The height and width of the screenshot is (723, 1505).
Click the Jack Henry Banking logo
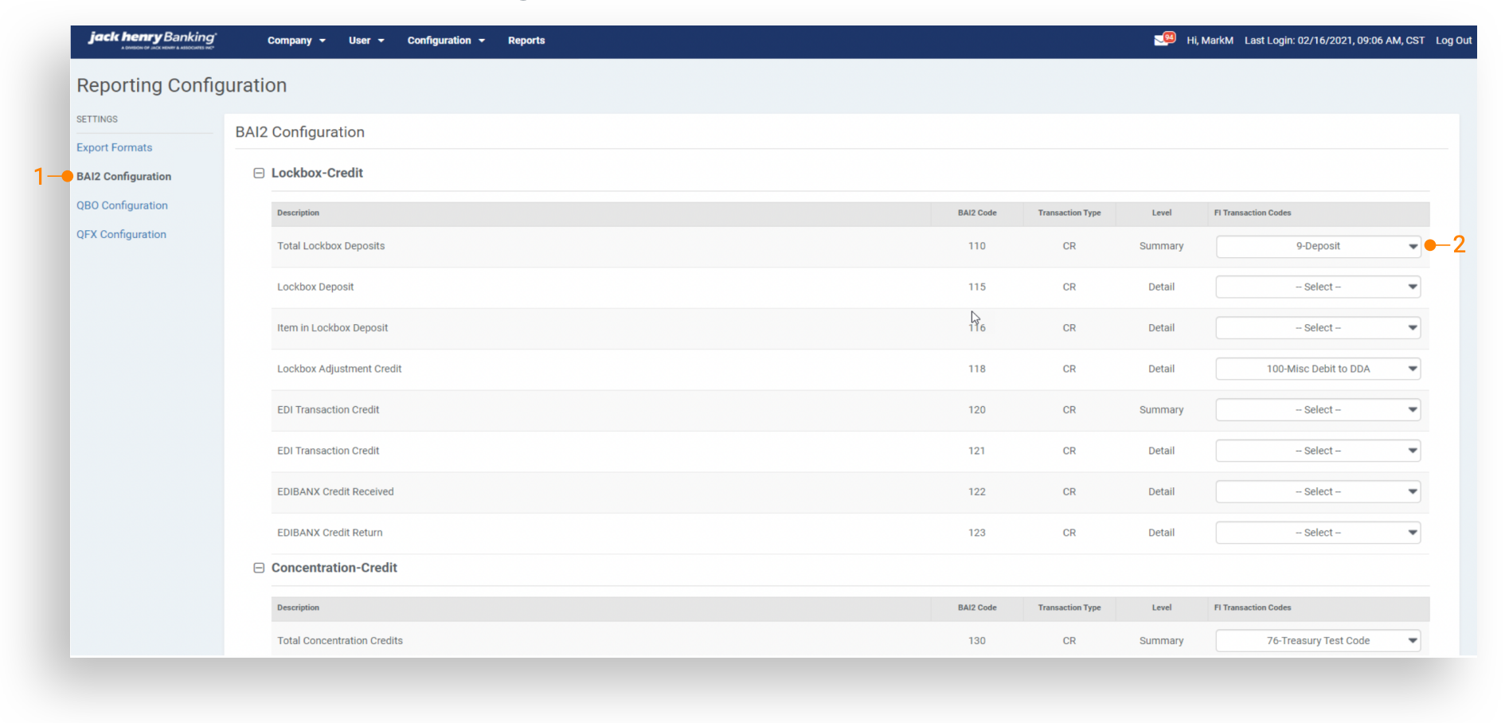pos(152,40)
